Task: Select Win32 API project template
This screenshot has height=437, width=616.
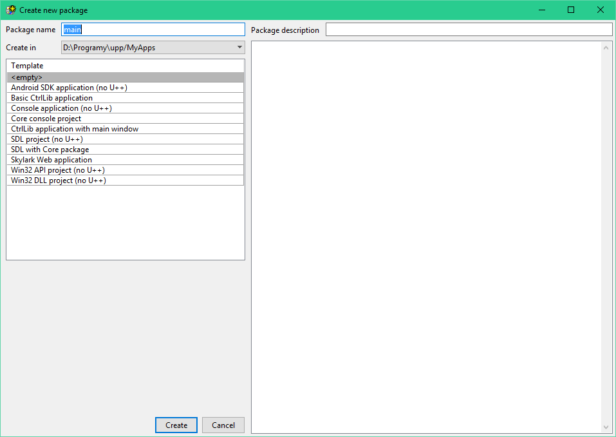Action: coord(125,170)
